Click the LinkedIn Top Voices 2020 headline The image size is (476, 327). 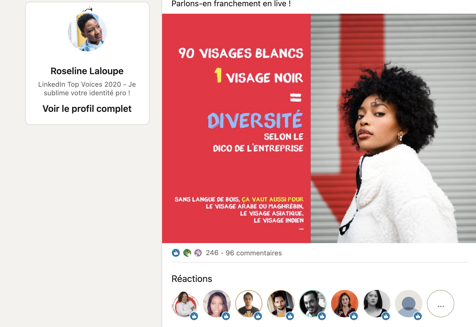click(x=87, y=89)
